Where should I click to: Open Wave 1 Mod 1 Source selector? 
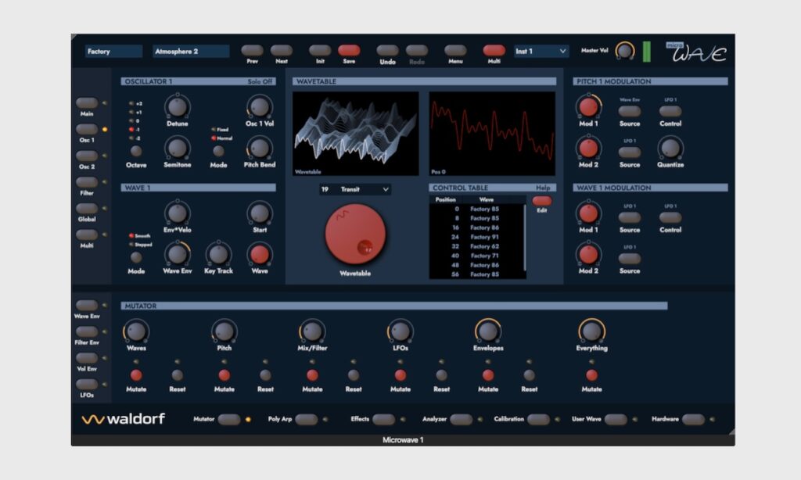(x=630, y=217)
